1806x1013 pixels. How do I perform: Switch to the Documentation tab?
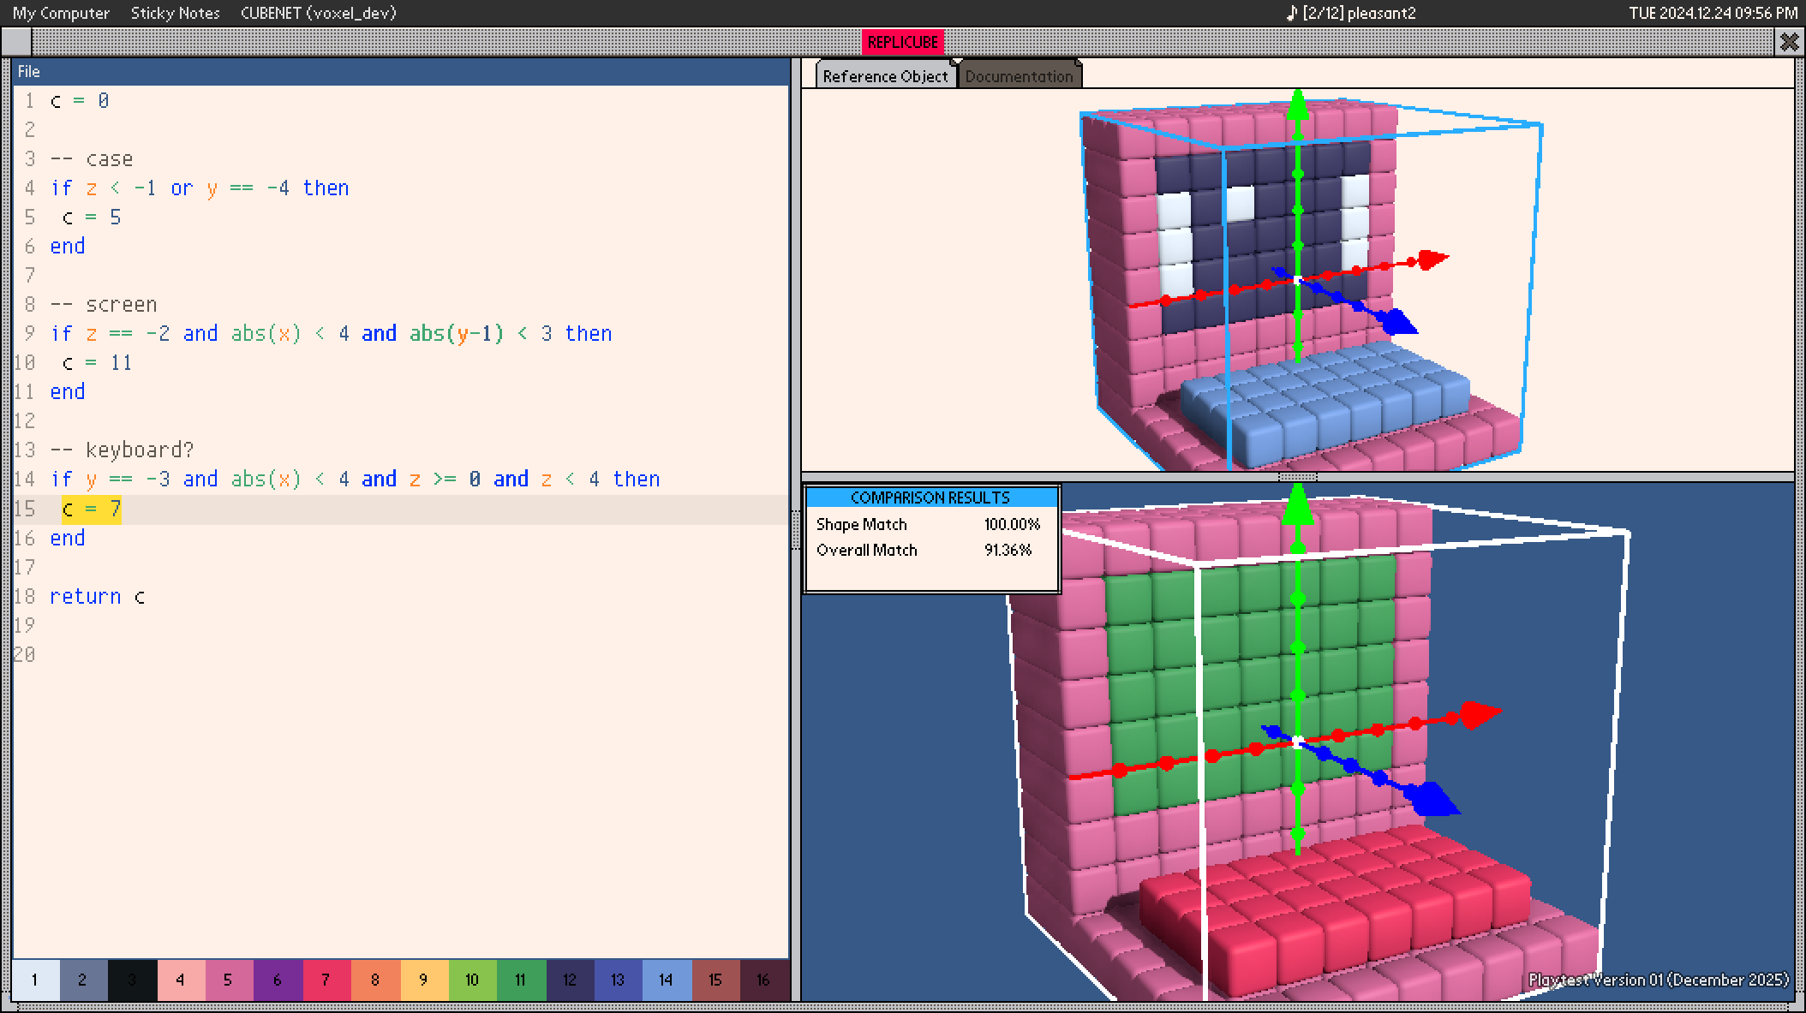(1018, 76)
